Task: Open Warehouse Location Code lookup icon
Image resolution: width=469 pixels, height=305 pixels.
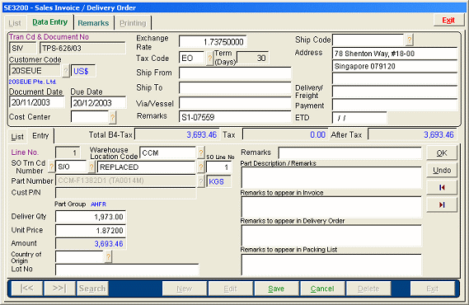Action: coord(200,152)
